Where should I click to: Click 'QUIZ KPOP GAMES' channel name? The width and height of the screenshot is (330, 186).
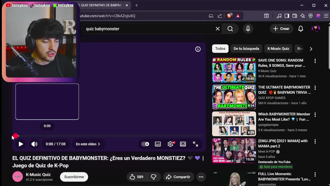pyautogui.click(x=272, y=98)
